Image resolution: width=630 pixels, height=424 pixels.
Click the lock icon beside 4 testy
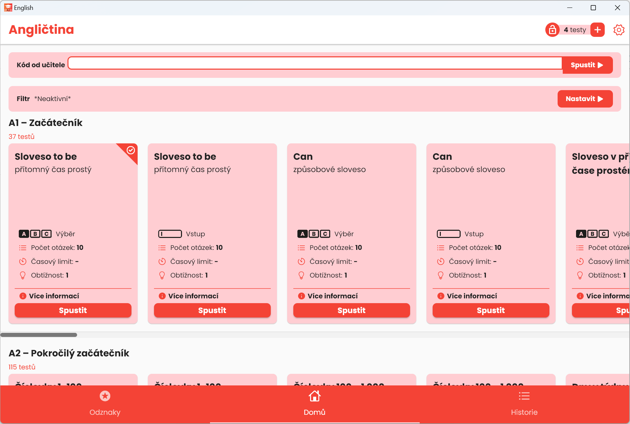click(552, 30)
